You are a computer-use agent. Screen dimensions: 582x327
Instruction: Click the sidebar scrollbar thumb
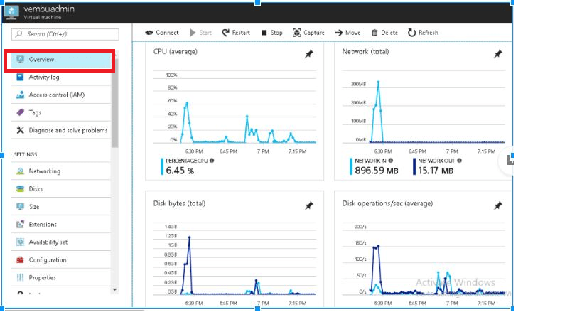click(114, 104)
